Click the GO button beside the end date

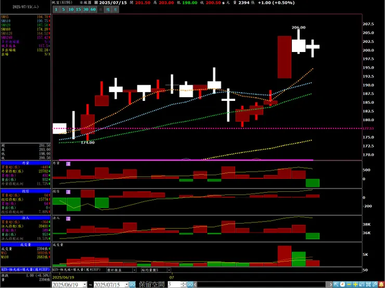[132, 284]
